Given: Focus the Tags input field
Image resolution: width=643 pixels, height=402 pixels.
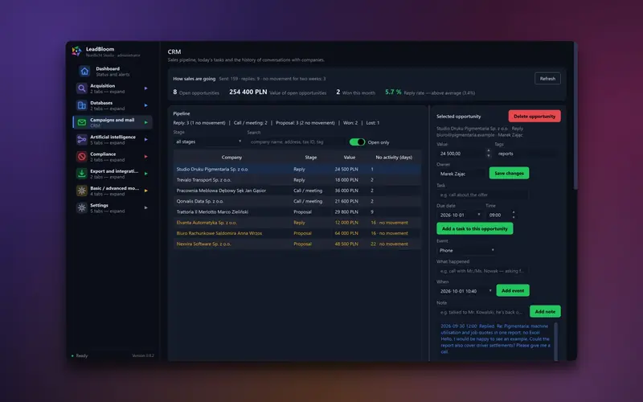Looking at the screenshot, I should (x=527, y=154).
